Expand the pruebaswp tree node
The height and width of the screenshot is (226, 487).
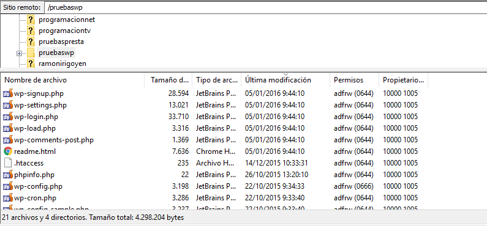pyautogui.click(x=19, y=53)
